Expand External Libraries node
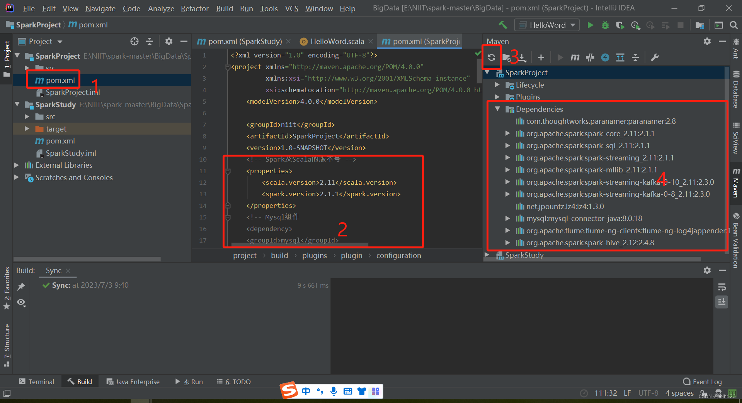The width and height of the screenshot is (742, 403). point(17,165)
